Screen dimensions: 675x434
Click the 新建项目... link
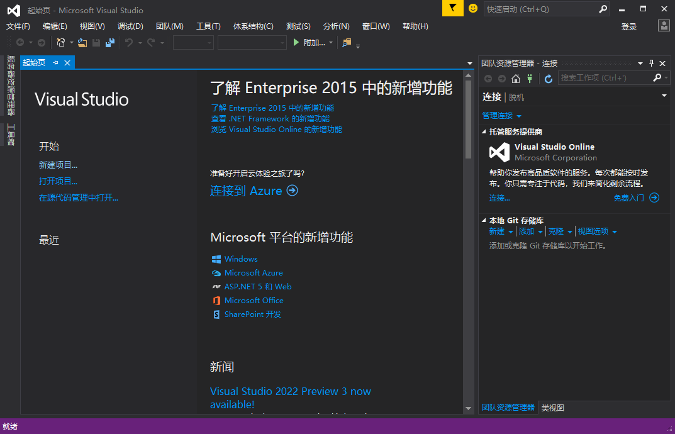[58, 165]
